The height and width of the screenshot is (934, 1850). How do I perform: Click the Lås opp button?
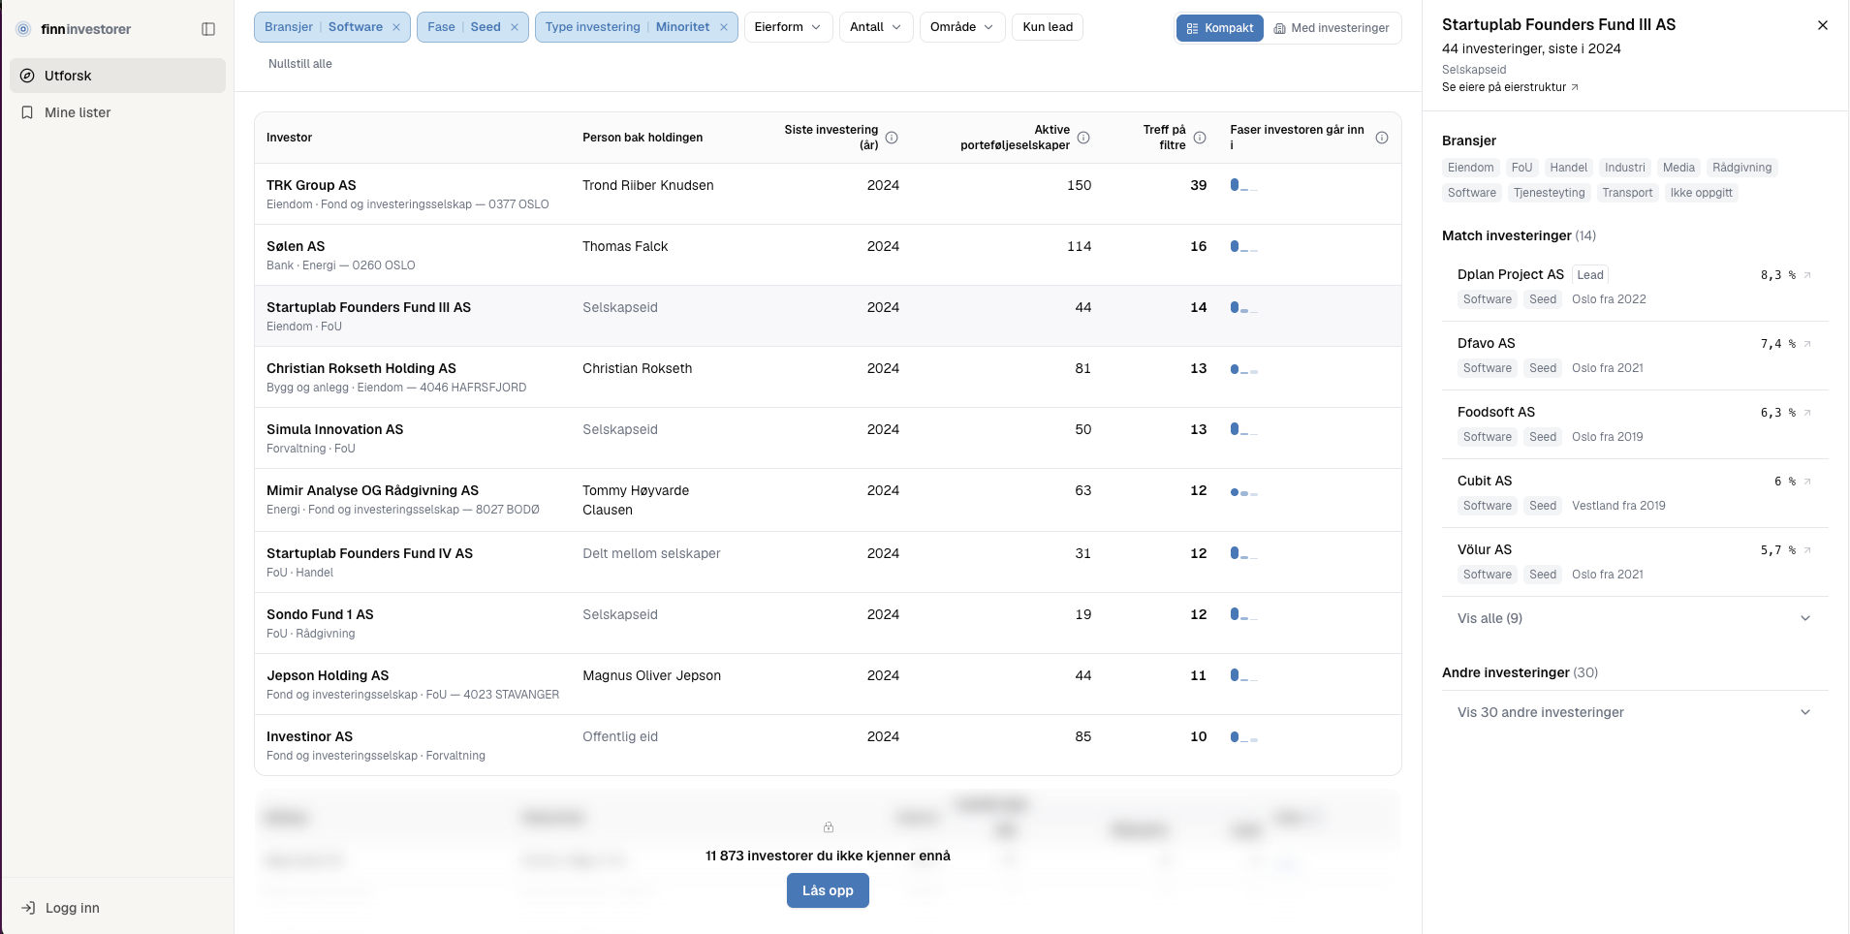pyautogui.click(x=828, y=890)
